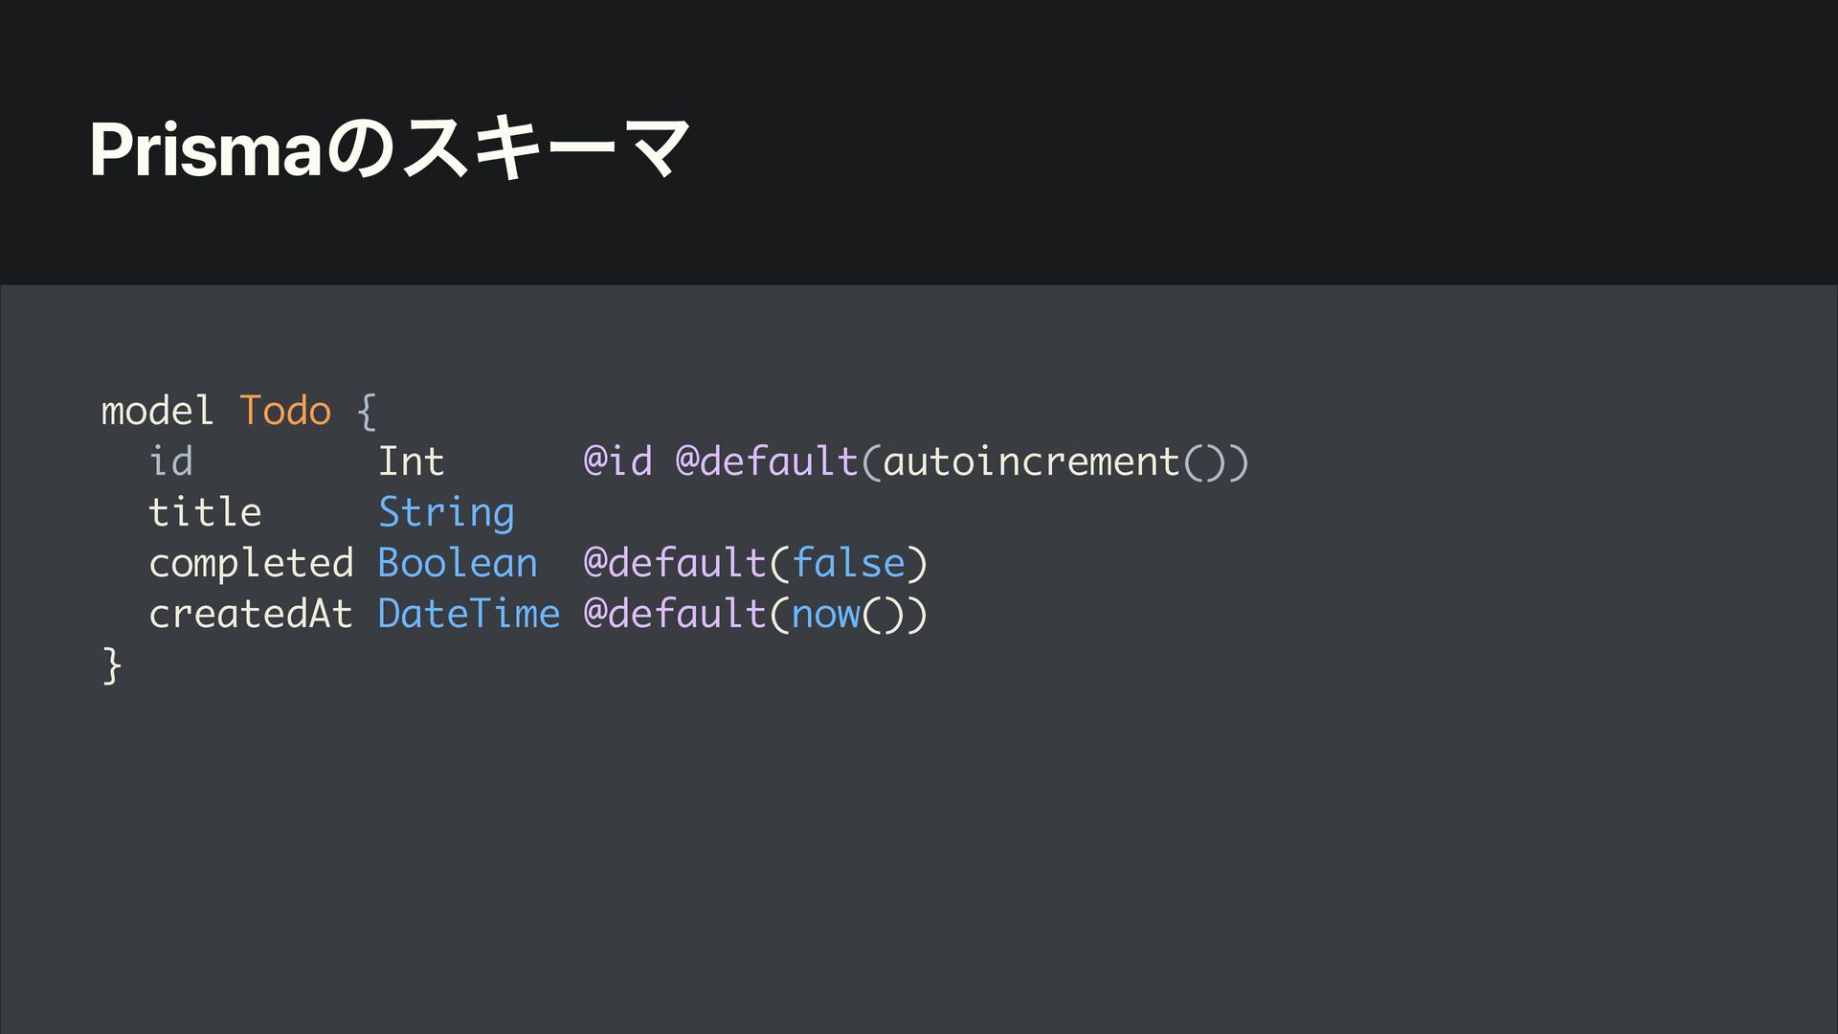Click the opening curly brace after Todo
Viewport: 1838px width, 1034px height.
coord(366,412)
